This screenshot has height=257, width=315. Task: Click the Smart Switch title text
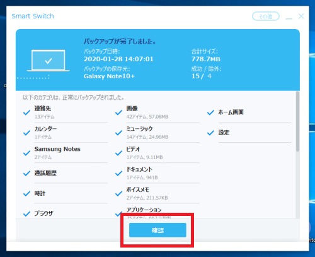pos(33,16)
